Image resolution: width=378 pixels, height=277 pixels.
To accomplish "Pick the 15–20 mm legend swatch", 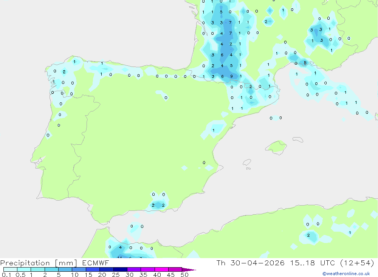I will point(93,269).
